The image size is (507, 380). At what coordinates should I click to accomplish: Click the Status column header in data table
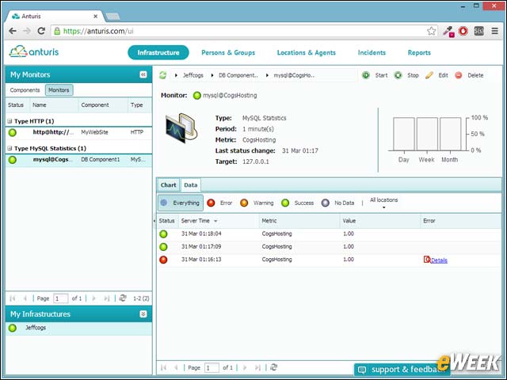(167, 221)
